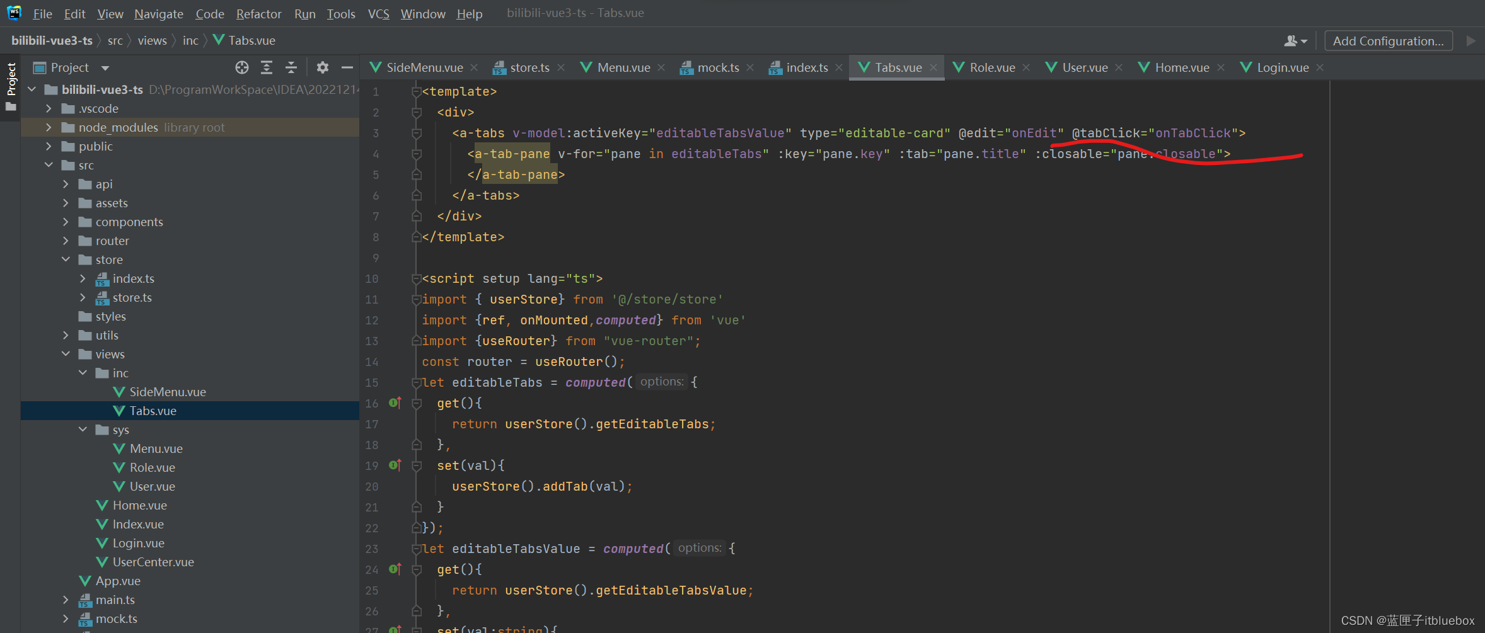Open Project panel settings gear
Screen dimensions: 1485x633
(x=323, y=67)
